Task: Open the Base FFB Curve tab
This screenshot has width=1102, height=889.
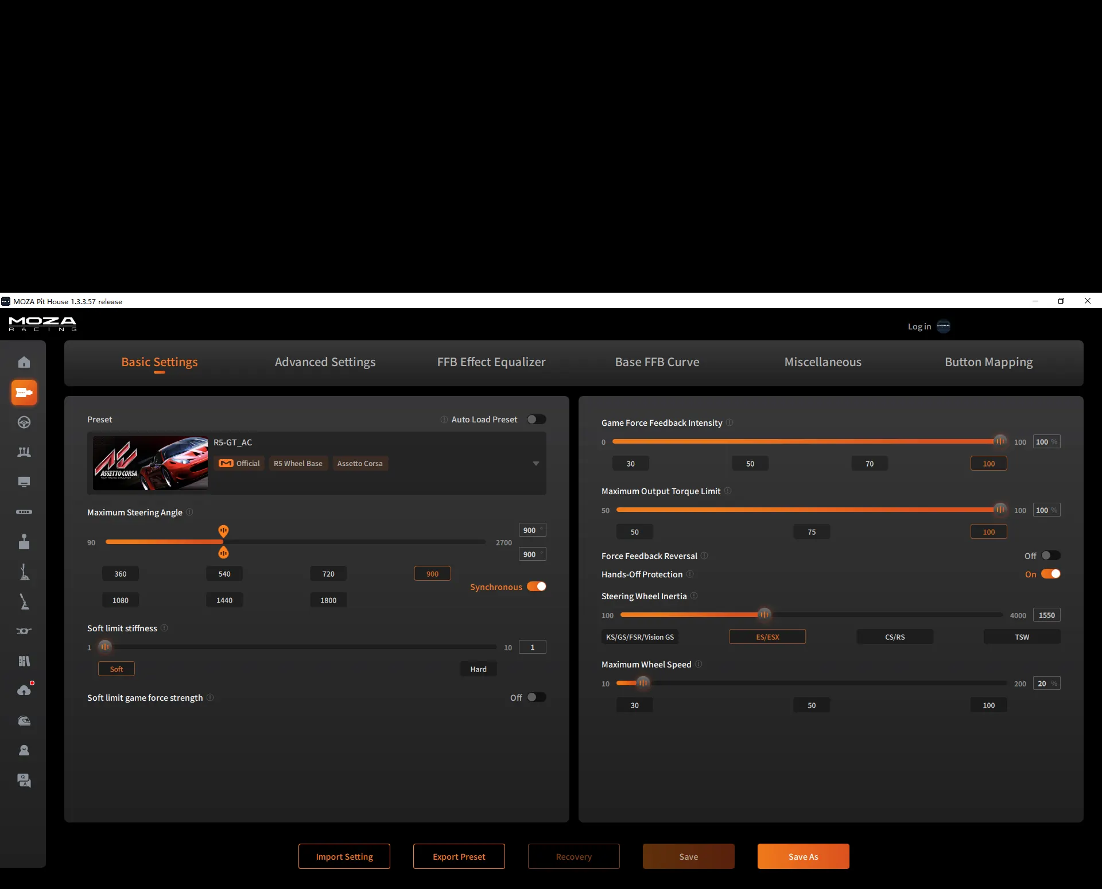Action: pos(657,362)
